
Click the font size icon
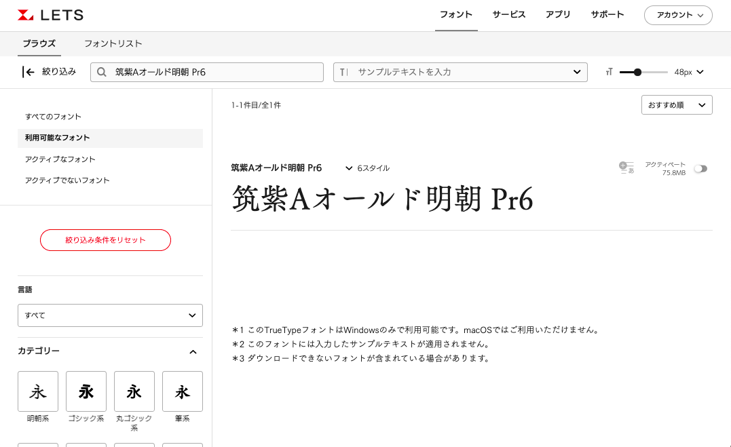[x=609, y=72]
